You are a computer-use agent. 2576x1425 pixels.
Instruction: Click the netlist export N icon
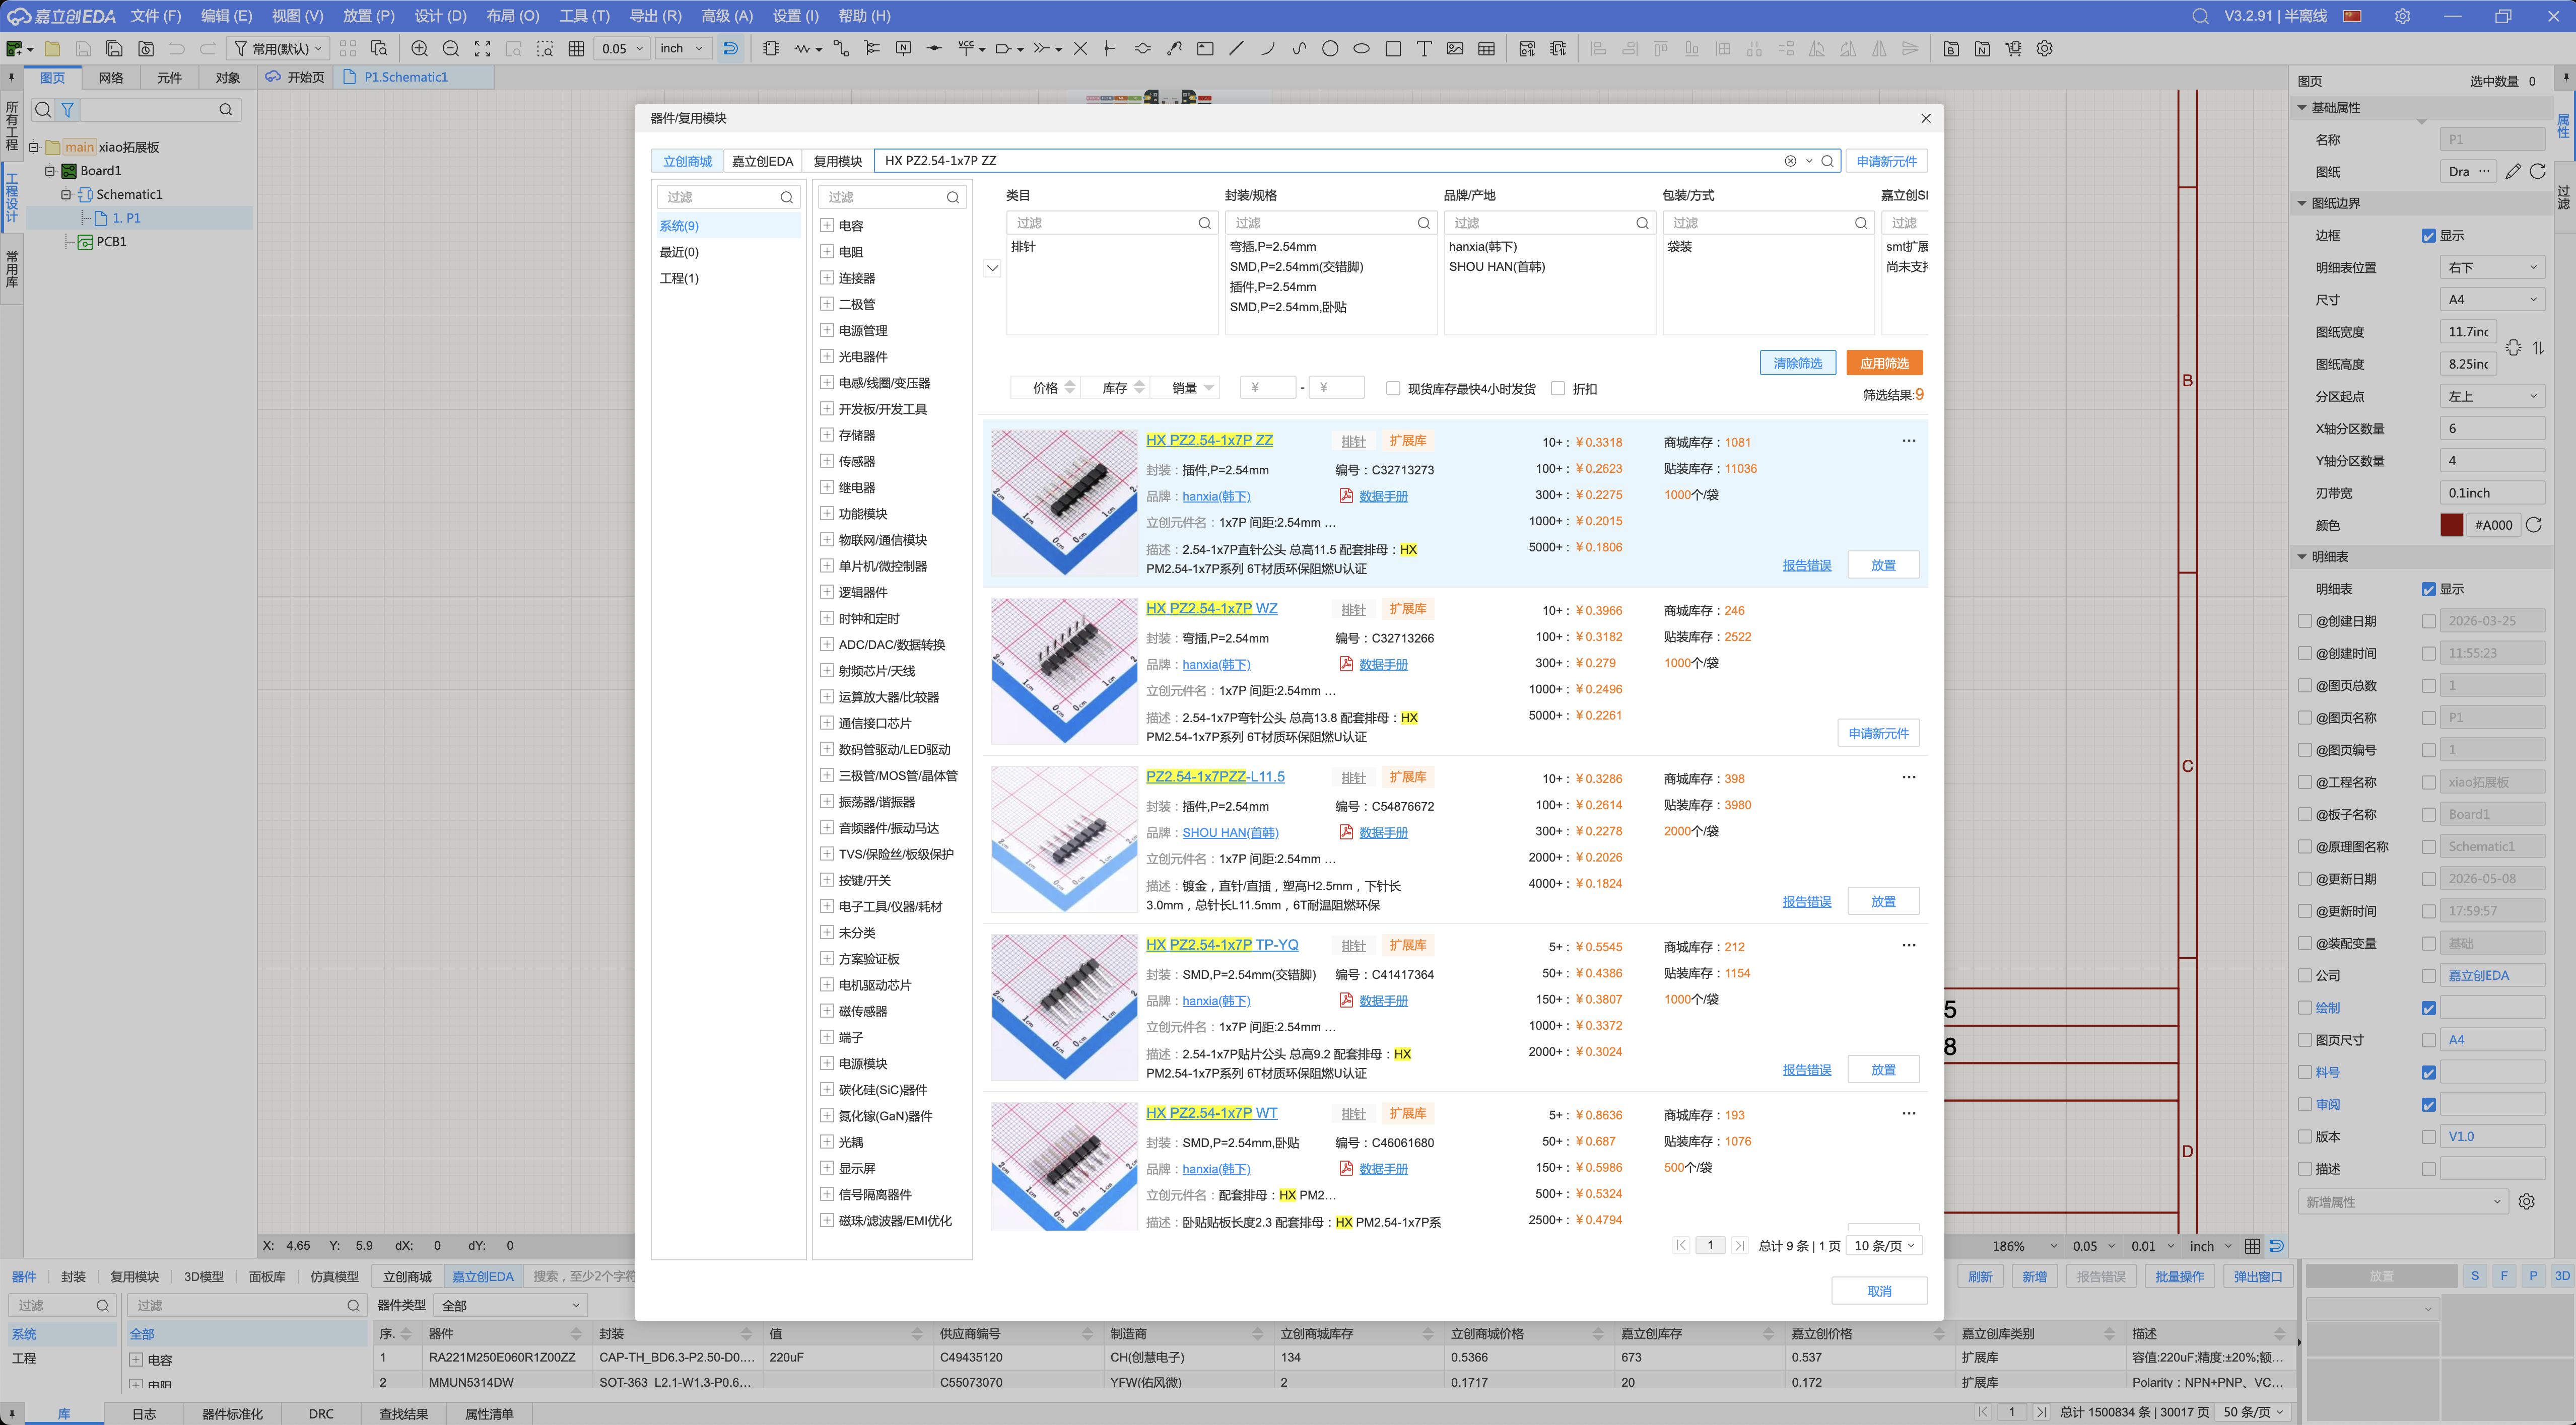1982,48
